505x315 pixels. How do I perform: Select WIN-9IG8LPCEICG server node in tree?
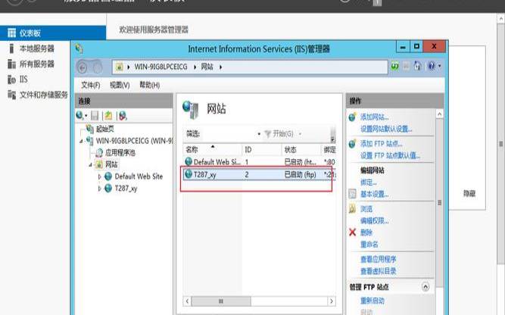coord(134,141)
